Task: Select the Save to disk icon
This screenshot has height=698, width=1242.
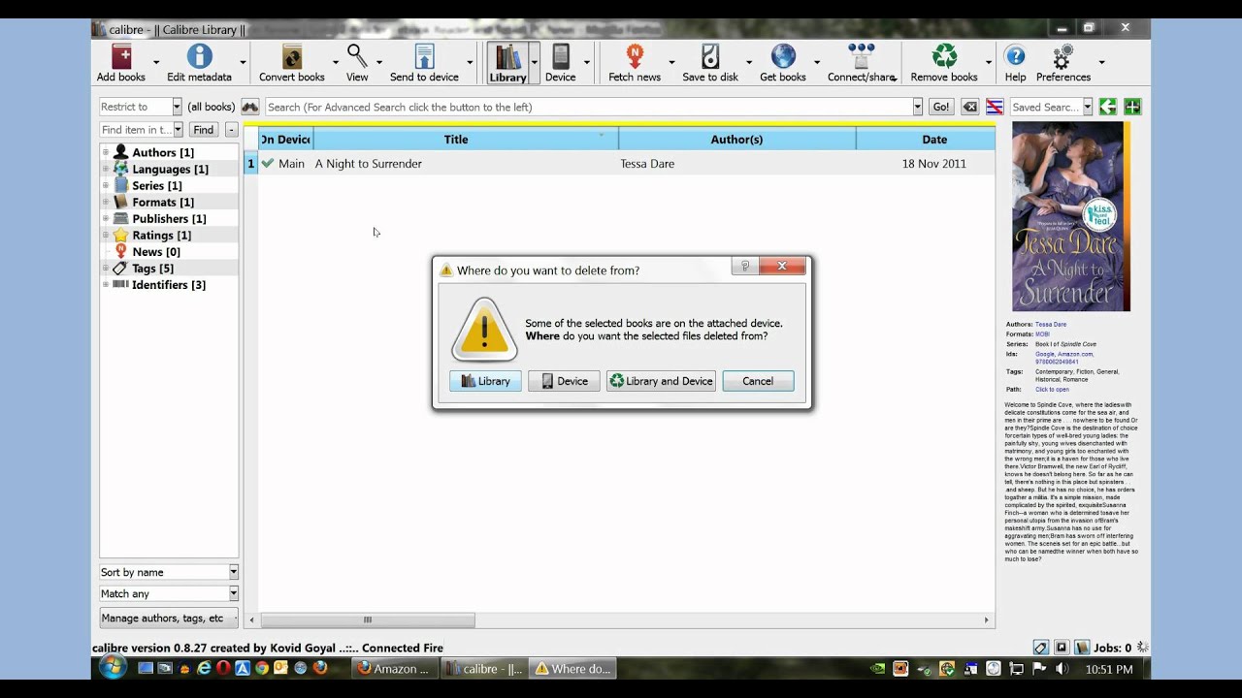Action: point(710,57)
